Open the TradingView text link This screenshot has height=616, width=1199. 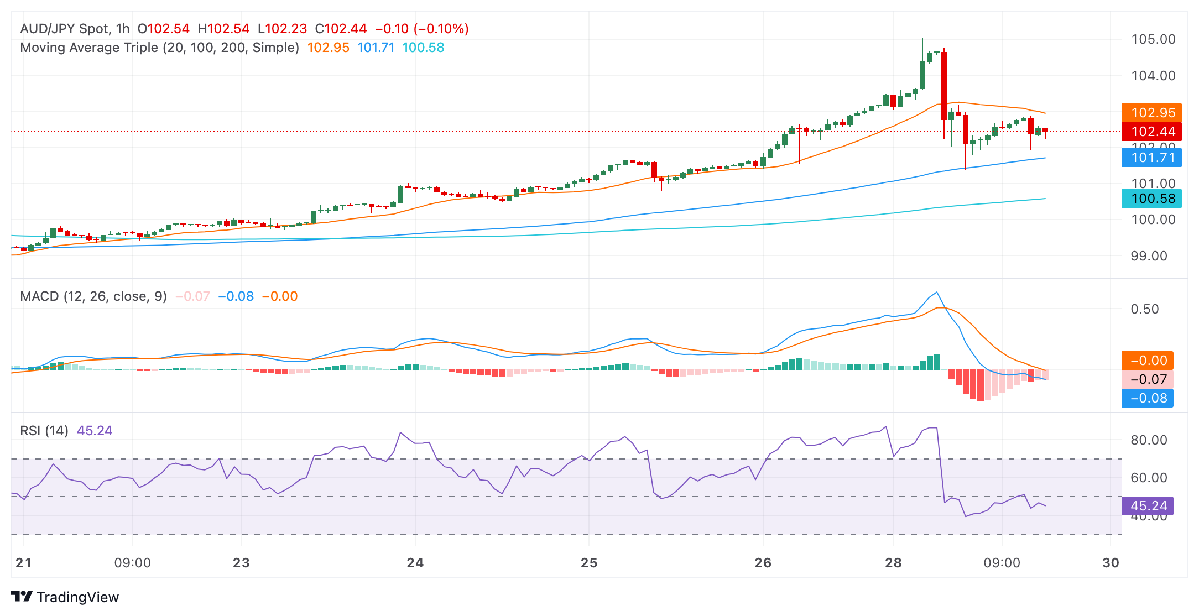[78, 597]
